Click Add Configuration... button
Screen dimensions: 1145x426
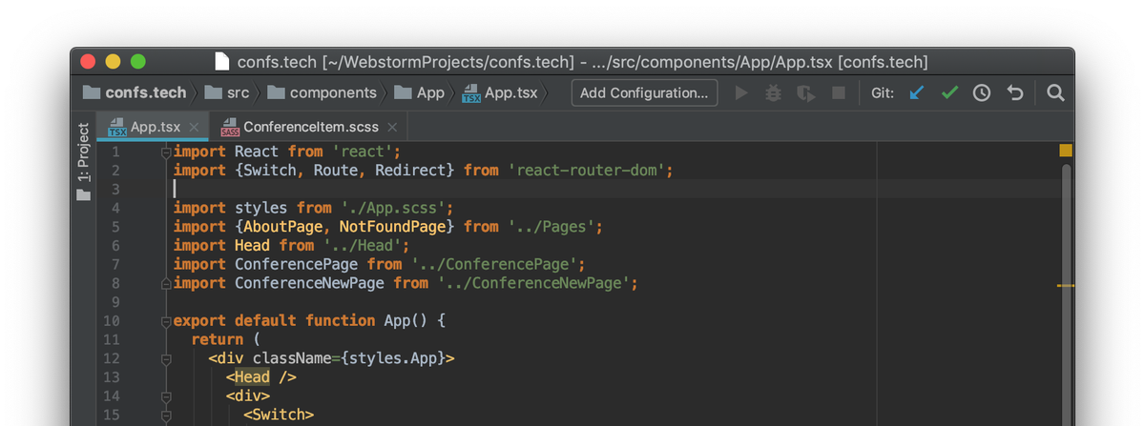(x=644, y=92)
